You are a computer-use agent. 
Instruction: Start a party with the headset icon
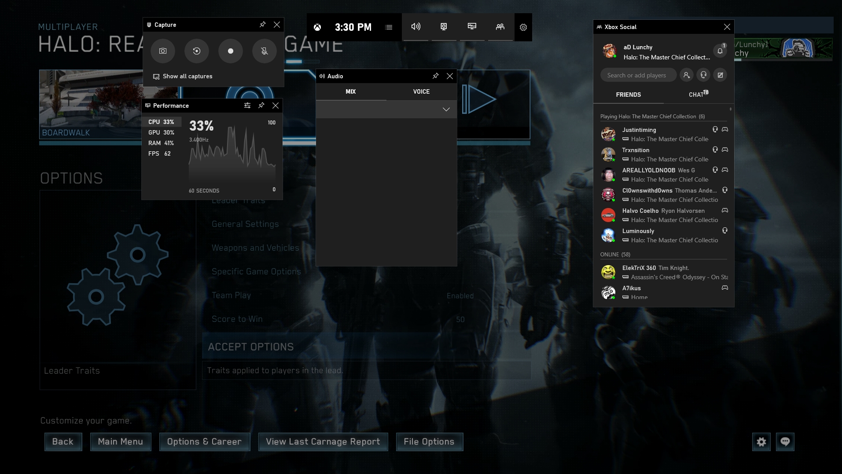click(704, 75)
